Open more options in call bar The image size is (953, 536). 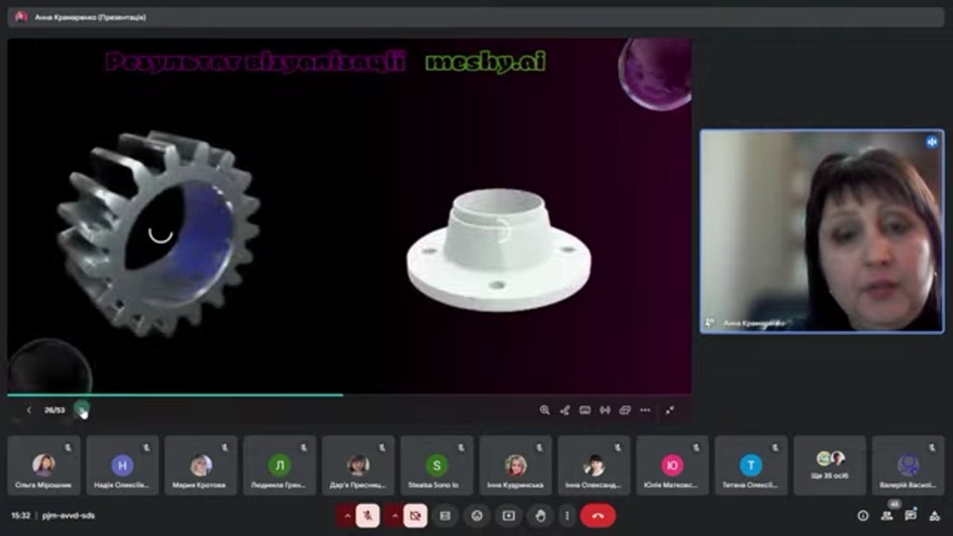(x=567, y=516)
